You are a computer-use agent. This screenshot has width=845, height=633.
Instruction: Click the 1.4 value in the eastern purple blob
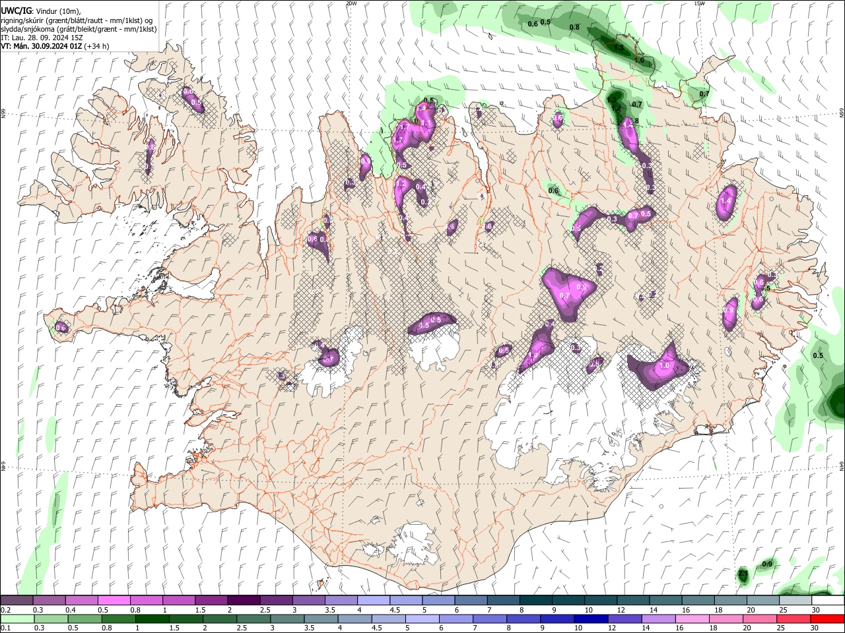point(727,200)
